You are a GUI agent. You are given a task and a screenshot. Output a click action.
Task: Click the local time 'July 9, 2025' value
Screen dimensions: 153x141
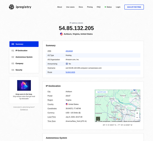(x=74, y=117)
